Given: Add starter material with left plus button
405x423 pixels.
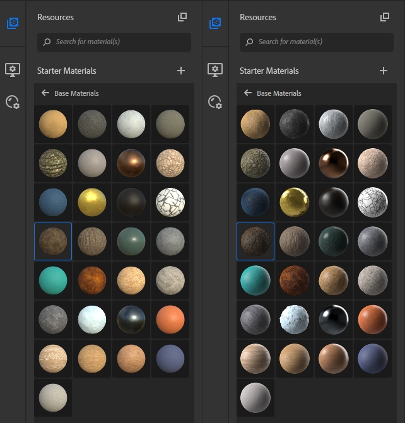Looking at the screenshot, I should tap(181, 71).
